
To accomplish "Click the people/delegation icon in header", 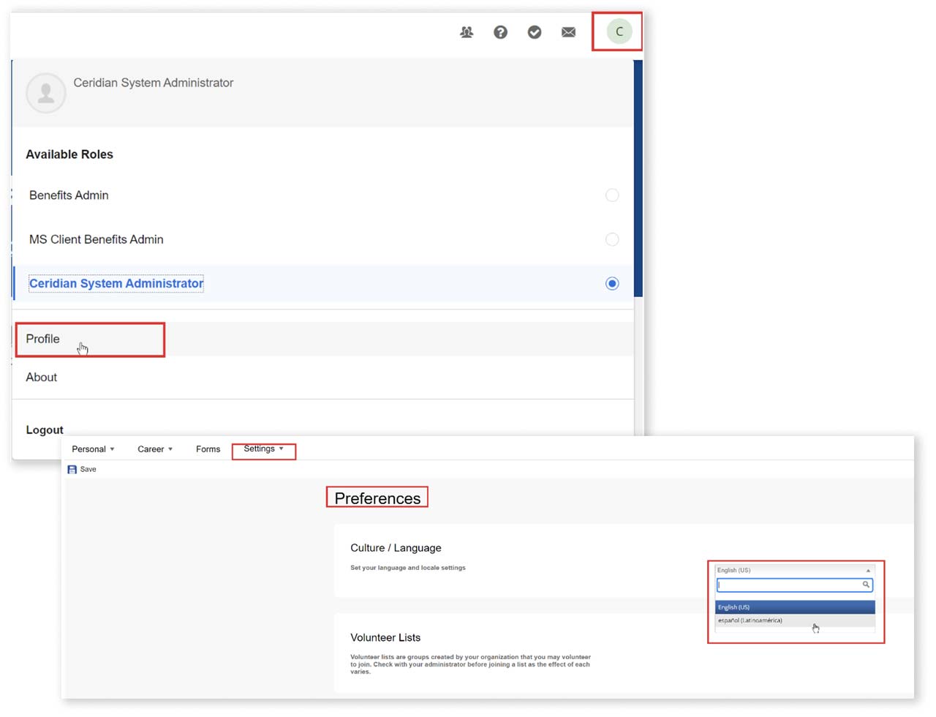I will 467,32.
